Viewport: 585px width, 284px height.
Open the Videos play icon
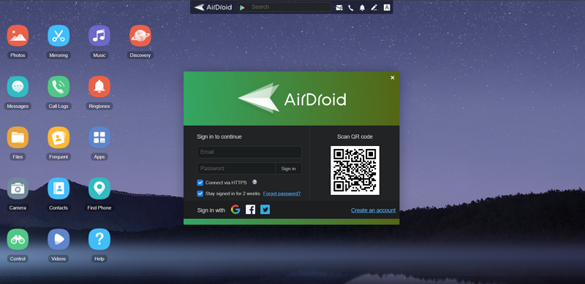58,239
